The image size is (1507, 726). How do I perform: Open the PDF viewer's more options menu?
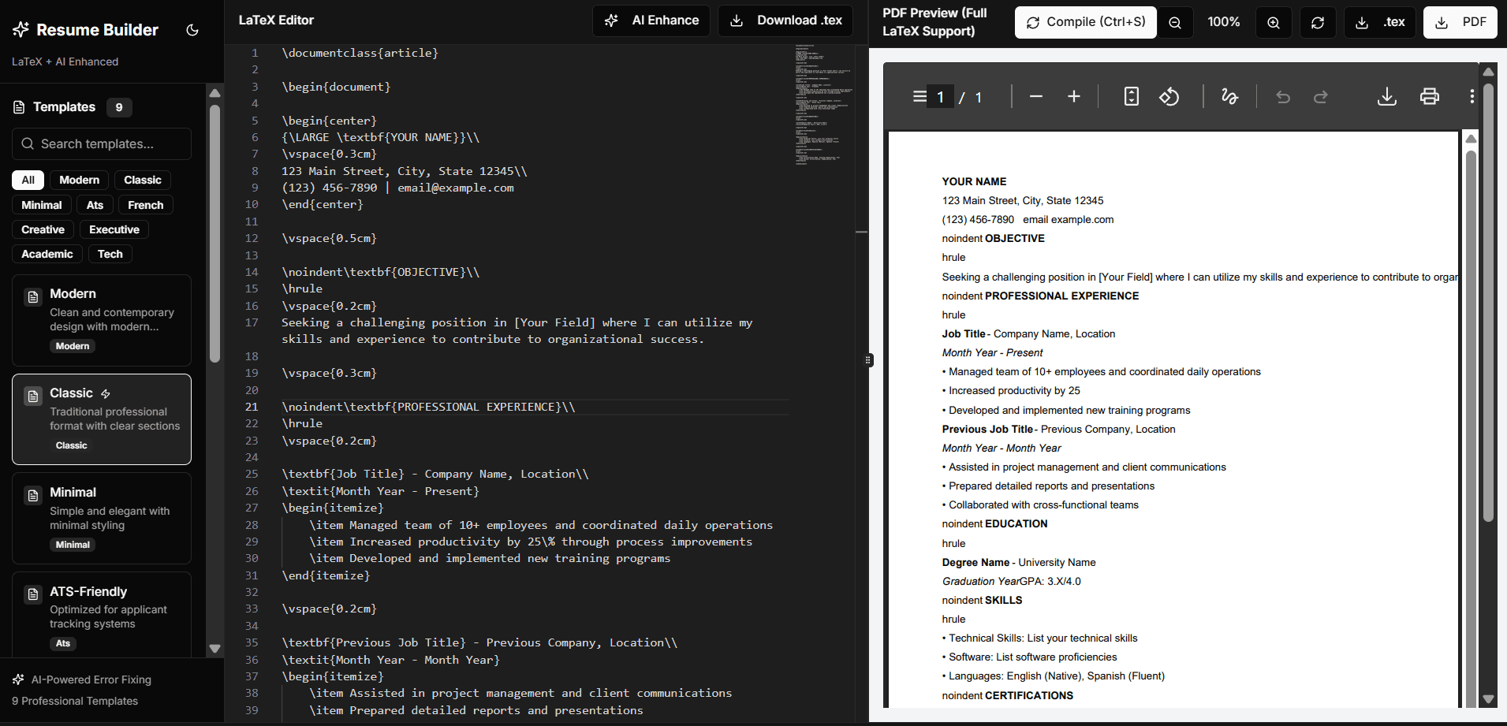(1472, 96)
